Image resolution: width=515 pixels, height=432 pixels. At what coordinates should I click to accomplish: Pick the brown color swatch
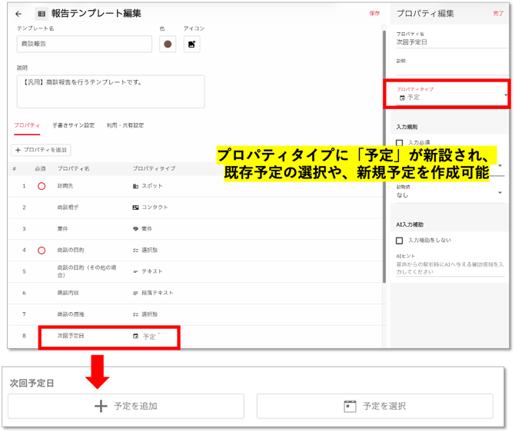point(168,45)
